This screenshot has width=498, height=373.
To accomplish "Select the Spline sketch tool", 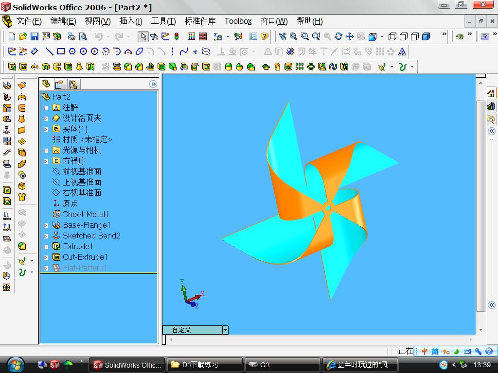I will pyautogui.click(x=183, y=51).
